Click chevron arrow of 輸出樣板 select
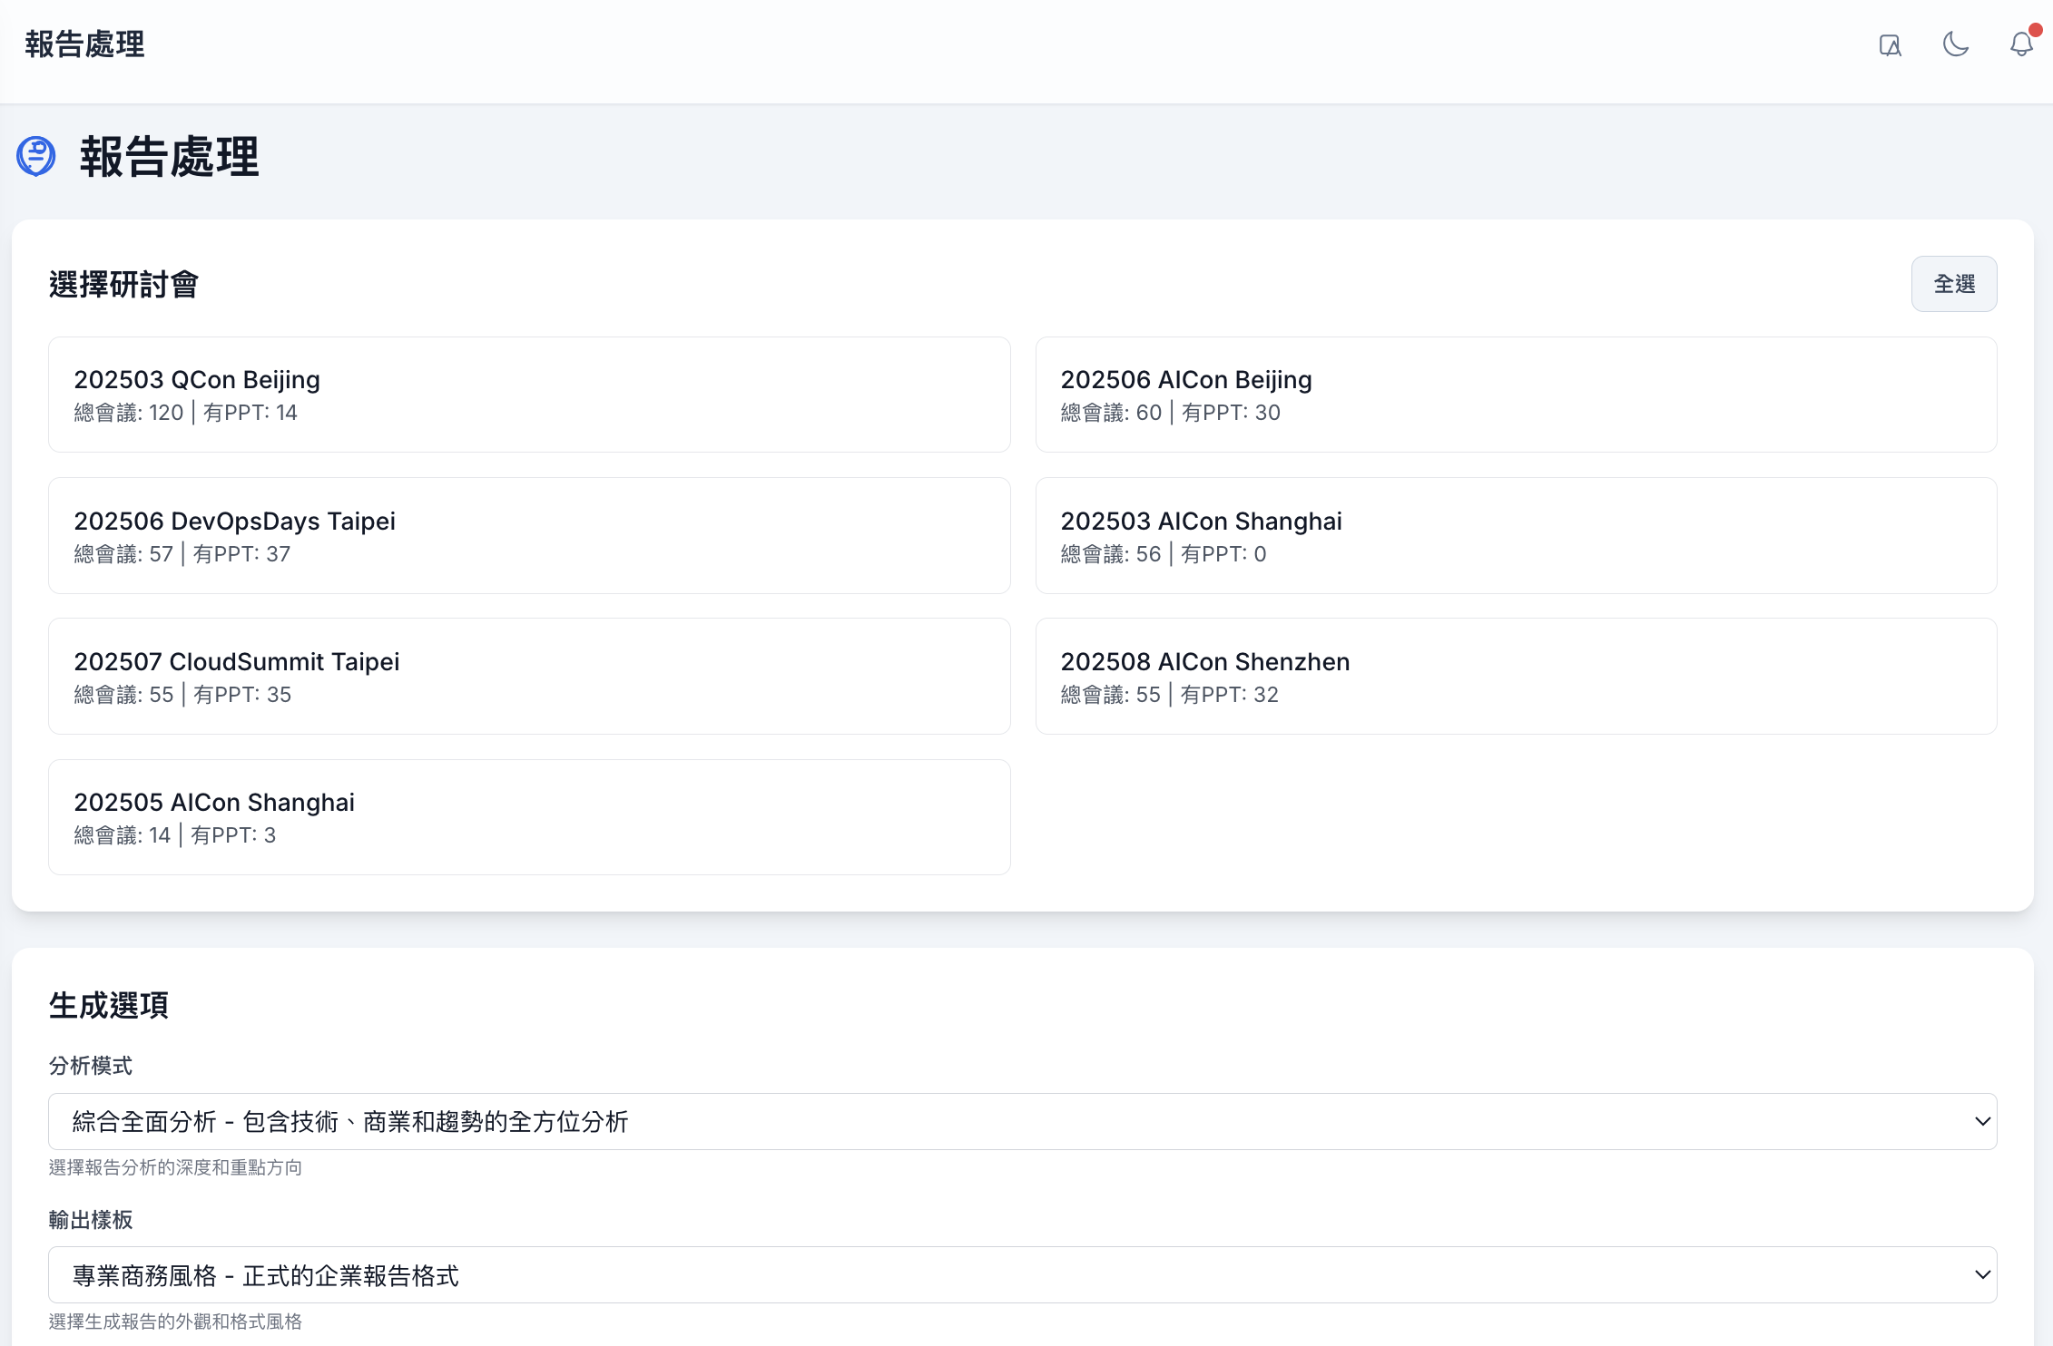This screenshot has height=1346, width=2053. click(1982, 1275)
